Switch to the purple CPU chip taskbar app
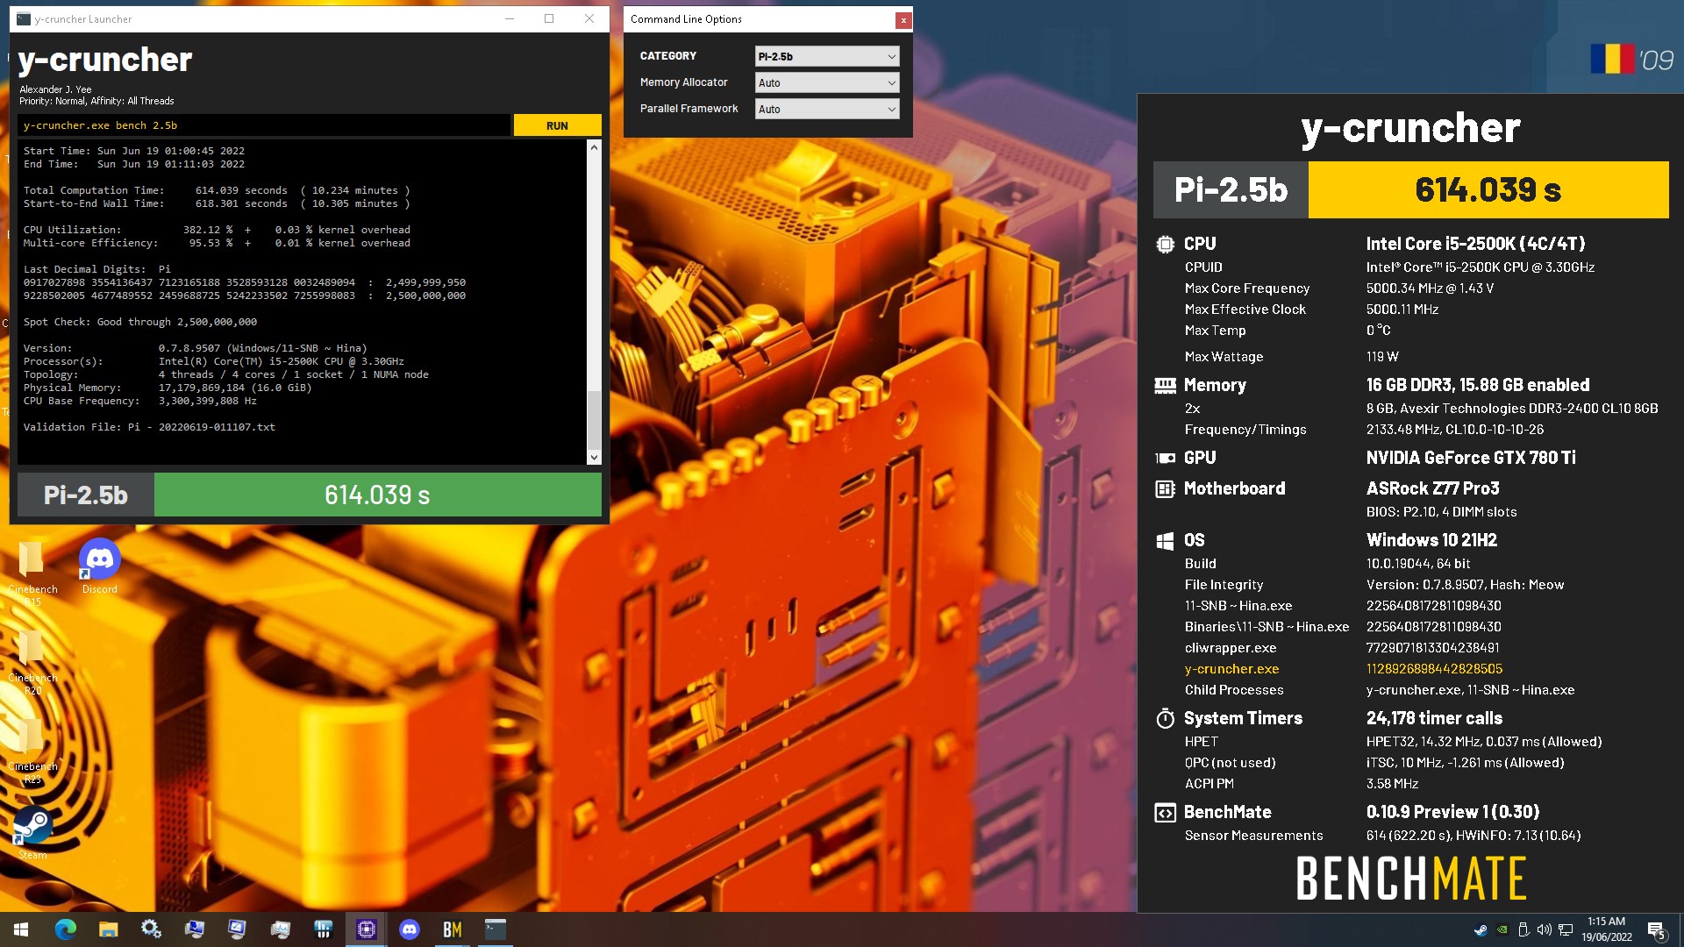 pos(366,929)
